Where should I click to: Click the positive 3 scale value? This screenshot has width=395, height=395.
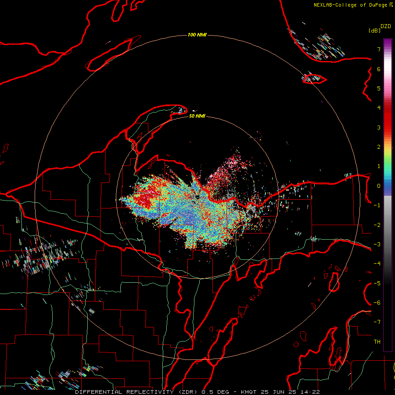point(379,127)
